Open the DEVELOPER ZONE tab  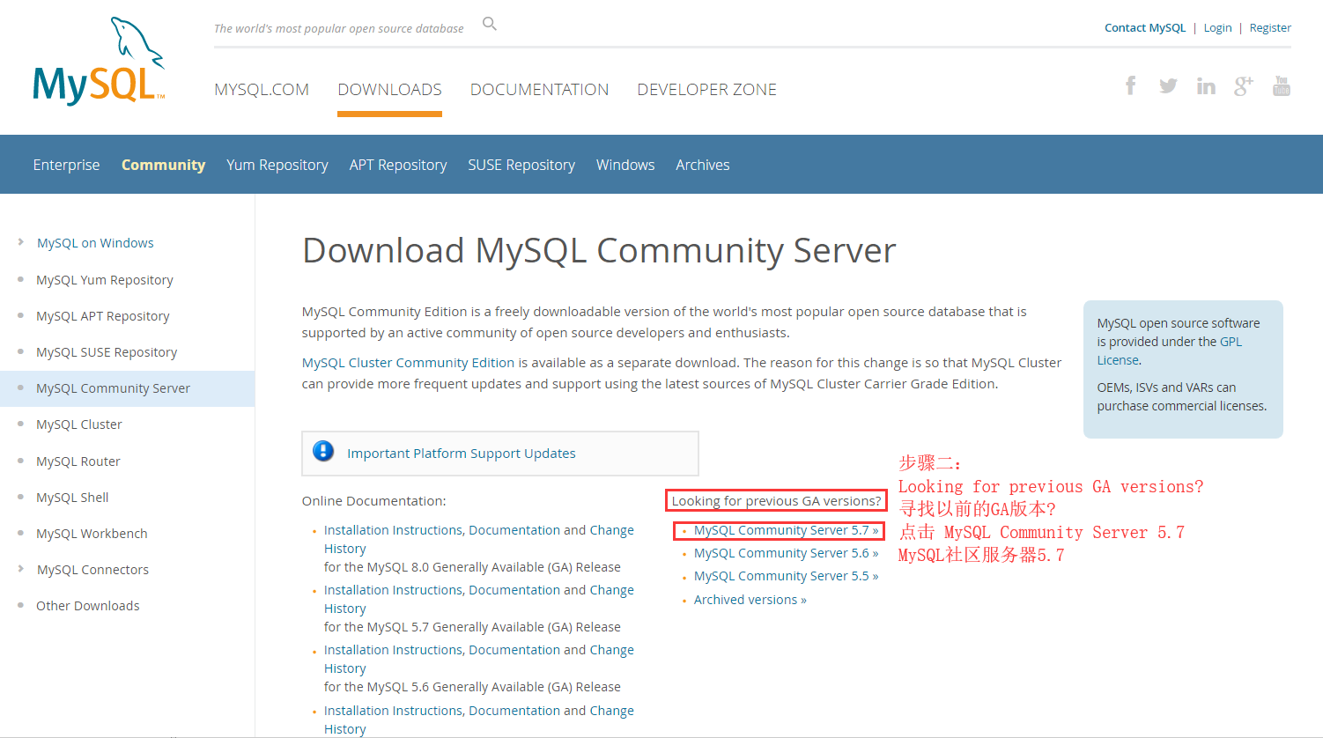point(706,89)
